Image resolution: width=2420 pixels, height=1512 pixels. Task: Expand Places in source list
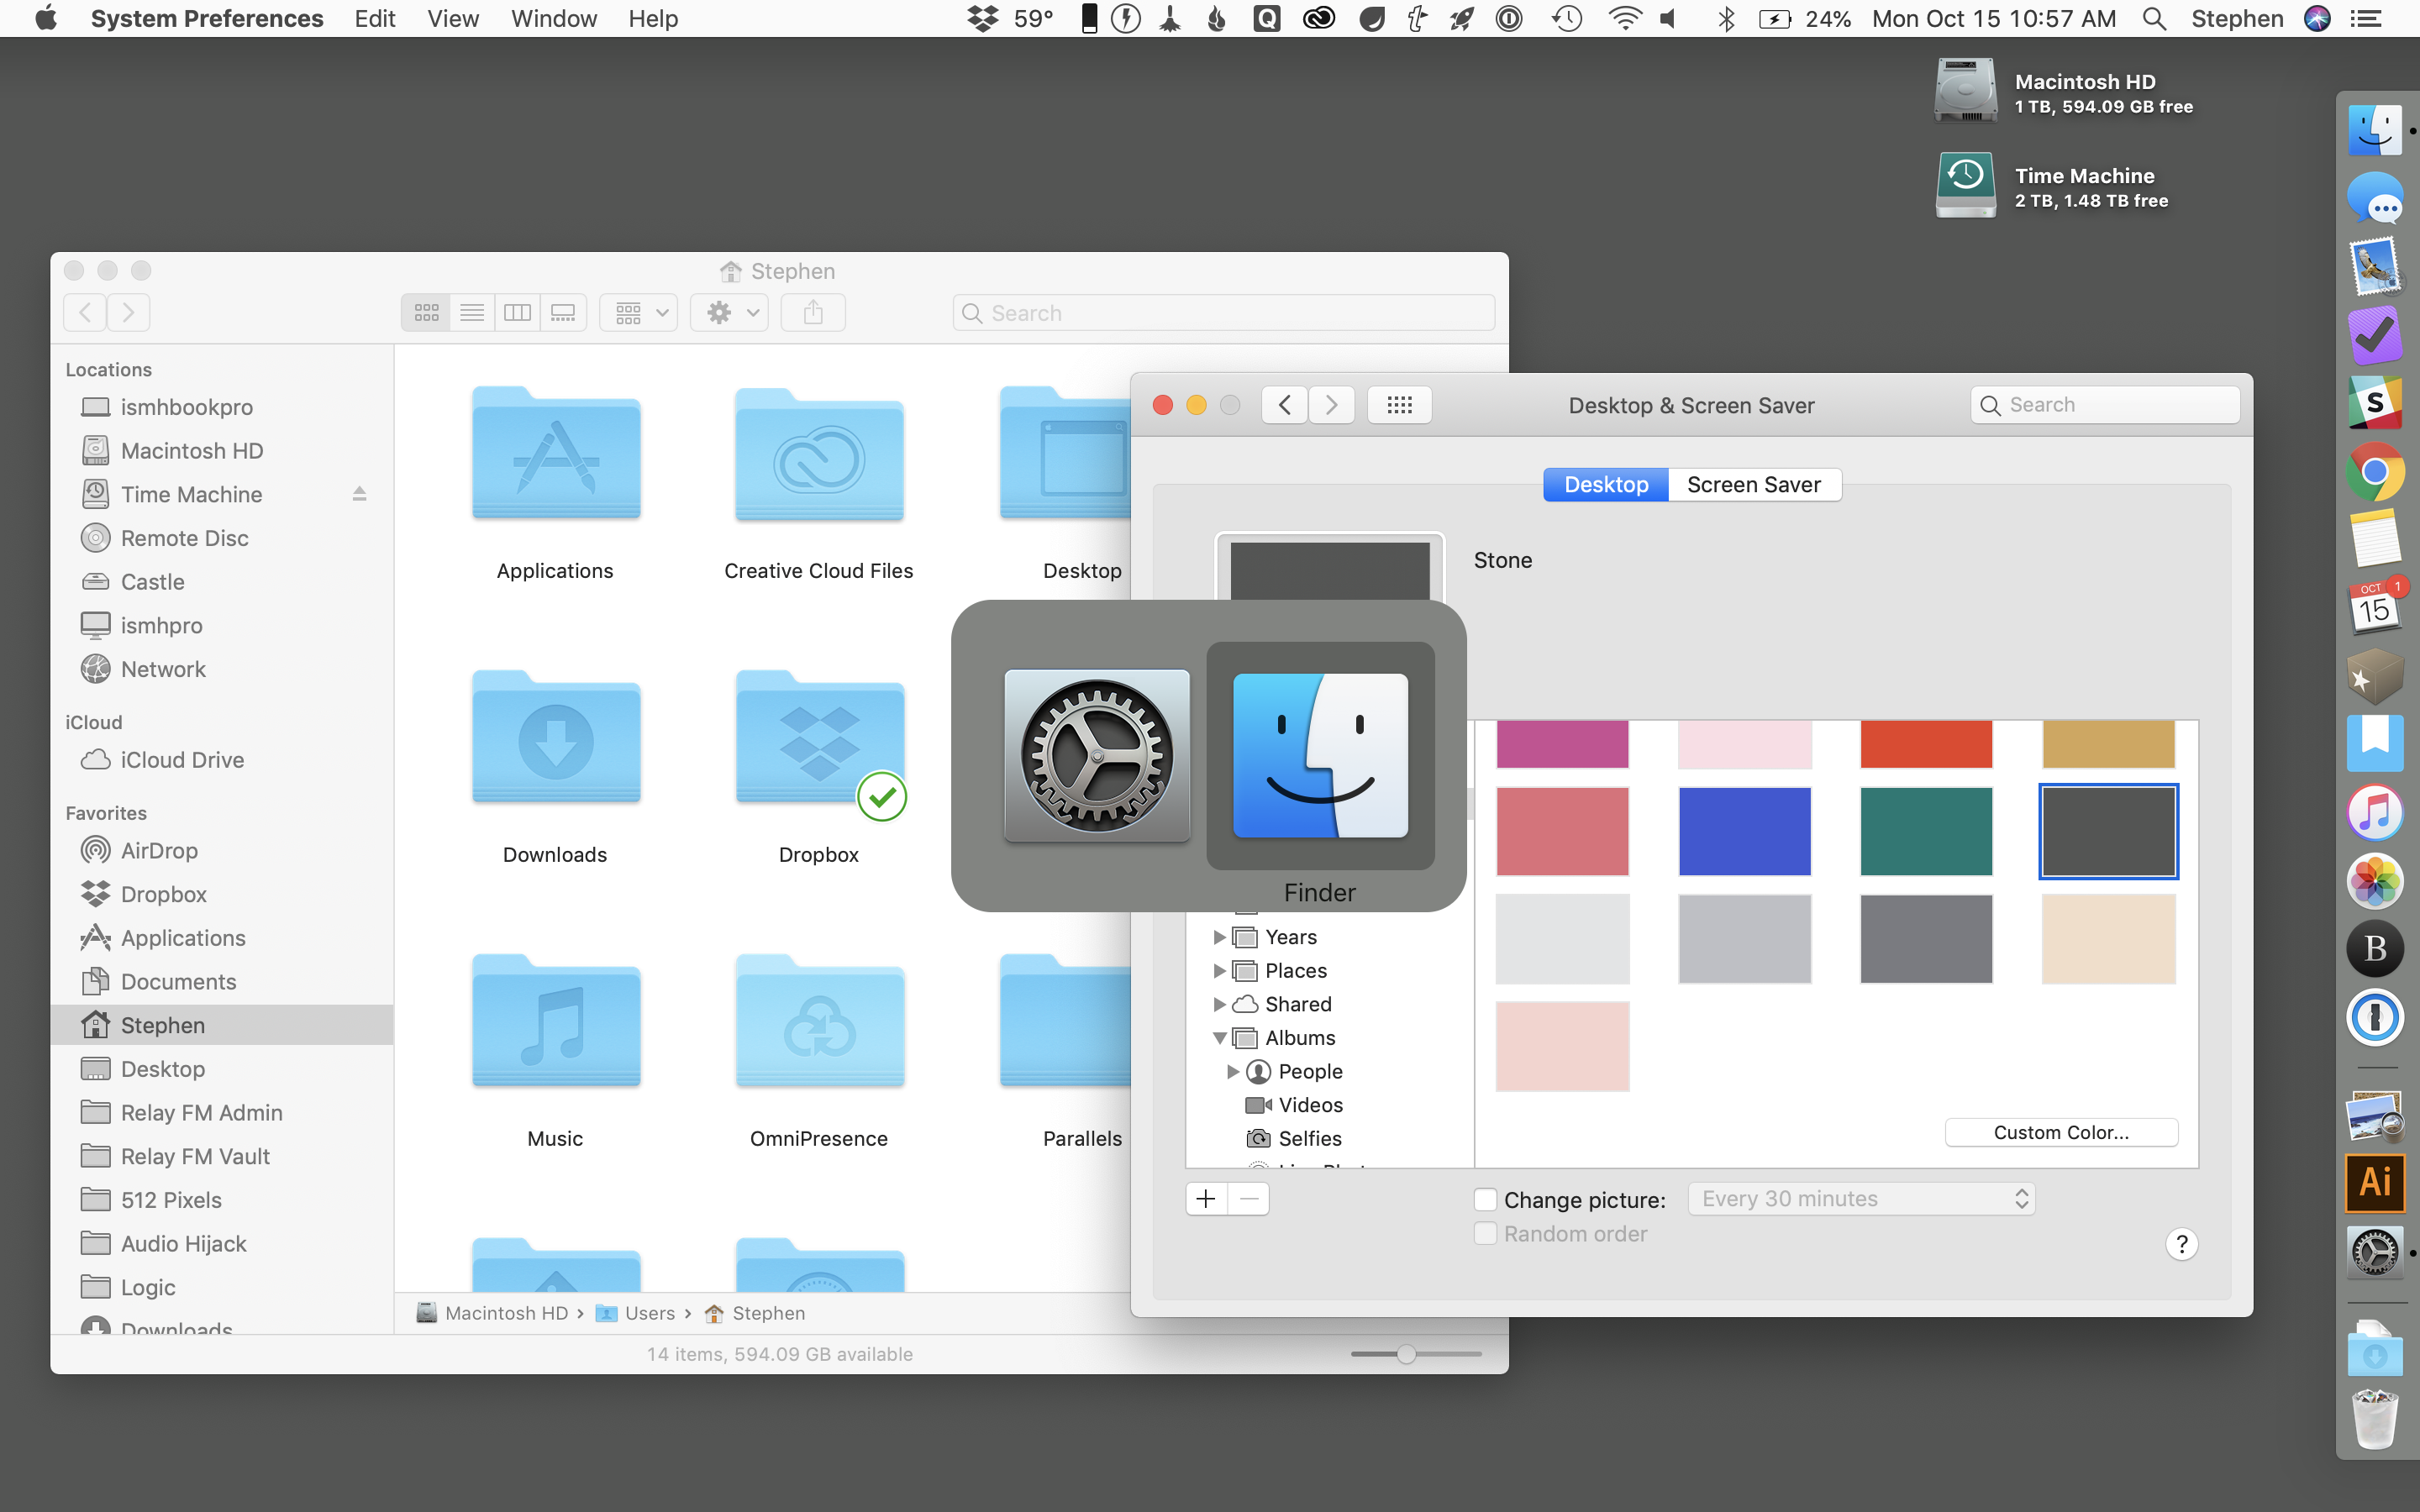1219,971
